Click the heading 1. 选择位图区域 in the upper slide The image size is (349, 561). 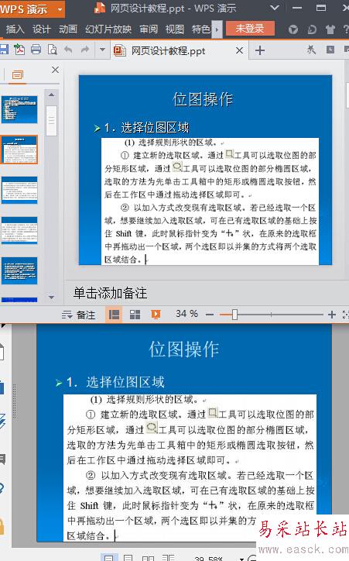(x=145, y=127)
